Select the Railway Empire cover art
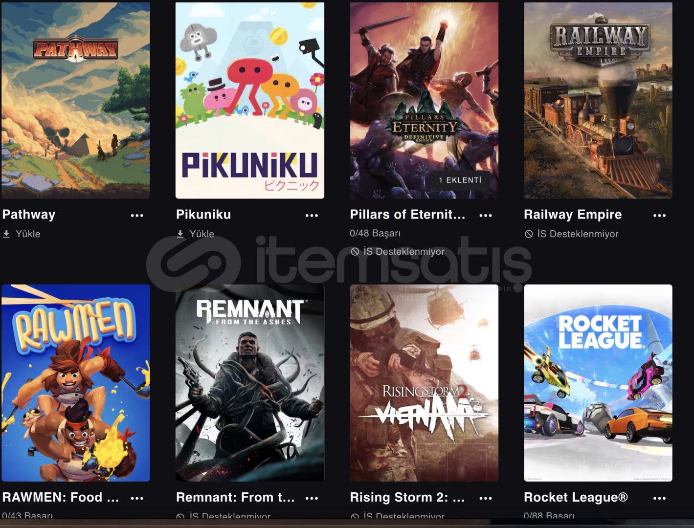This screenshot has width=694, height=528. point(598,100)
